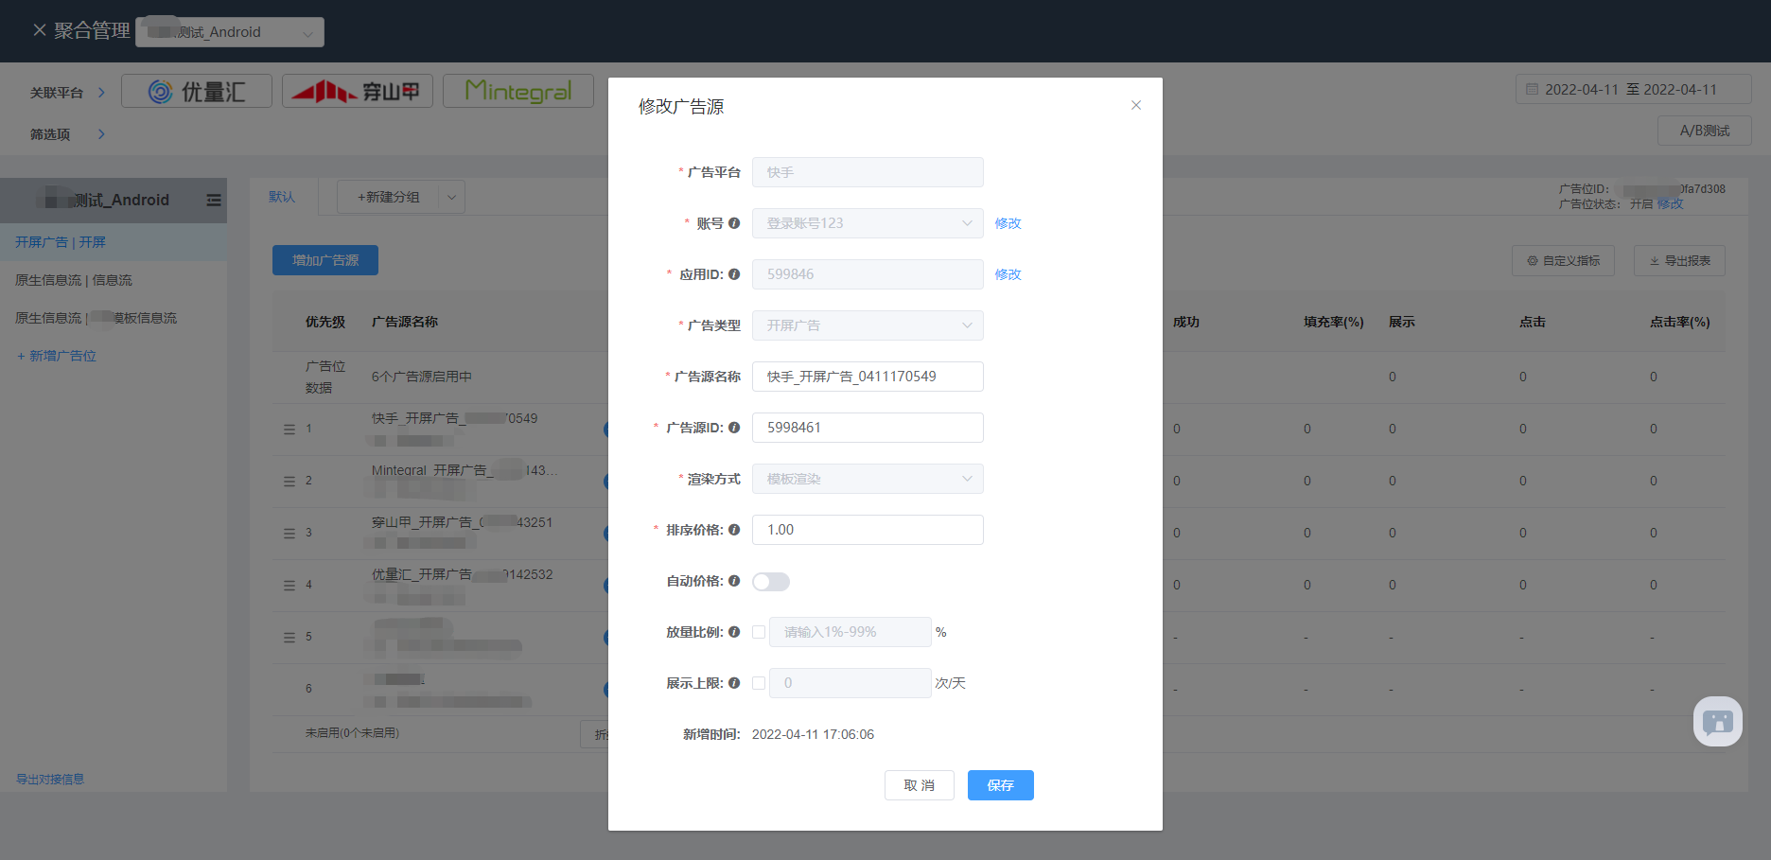Open the 账号 dropdown
This screenshot has height=860, width=1771.
(867, 223)
